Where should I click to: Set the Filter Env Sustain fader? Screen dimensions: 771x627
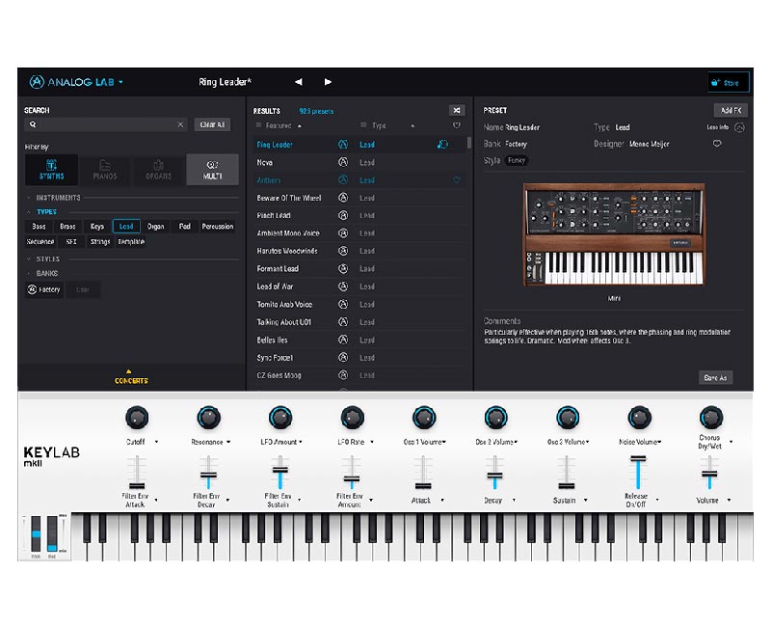pos(280,470)
